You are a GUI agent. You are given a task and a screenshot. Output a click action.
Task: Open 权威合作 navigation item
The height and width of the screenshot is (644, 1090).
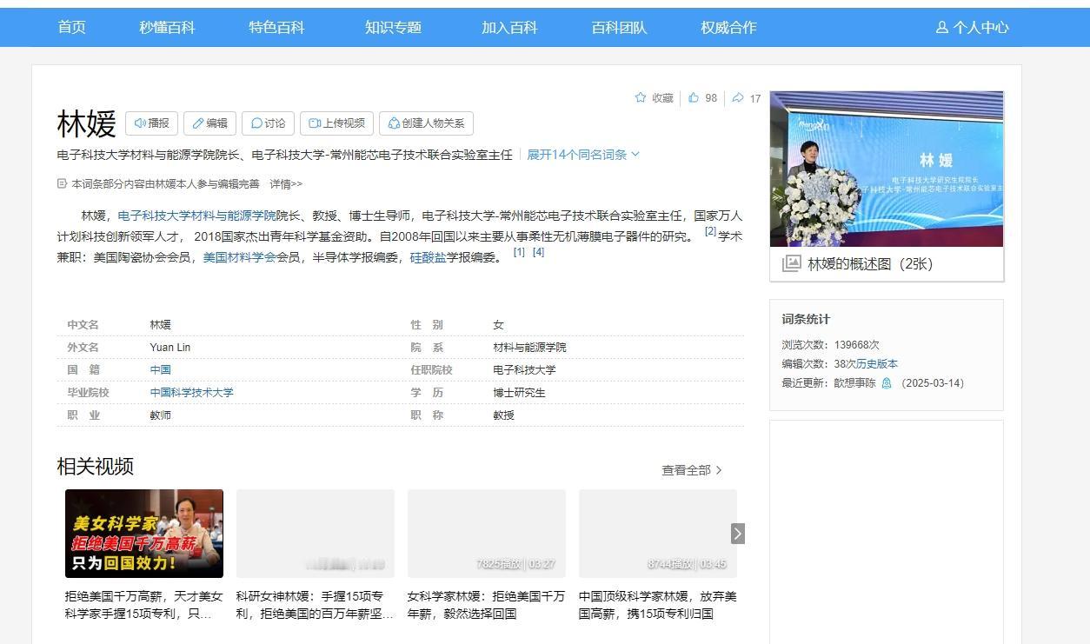pos(728,28)
